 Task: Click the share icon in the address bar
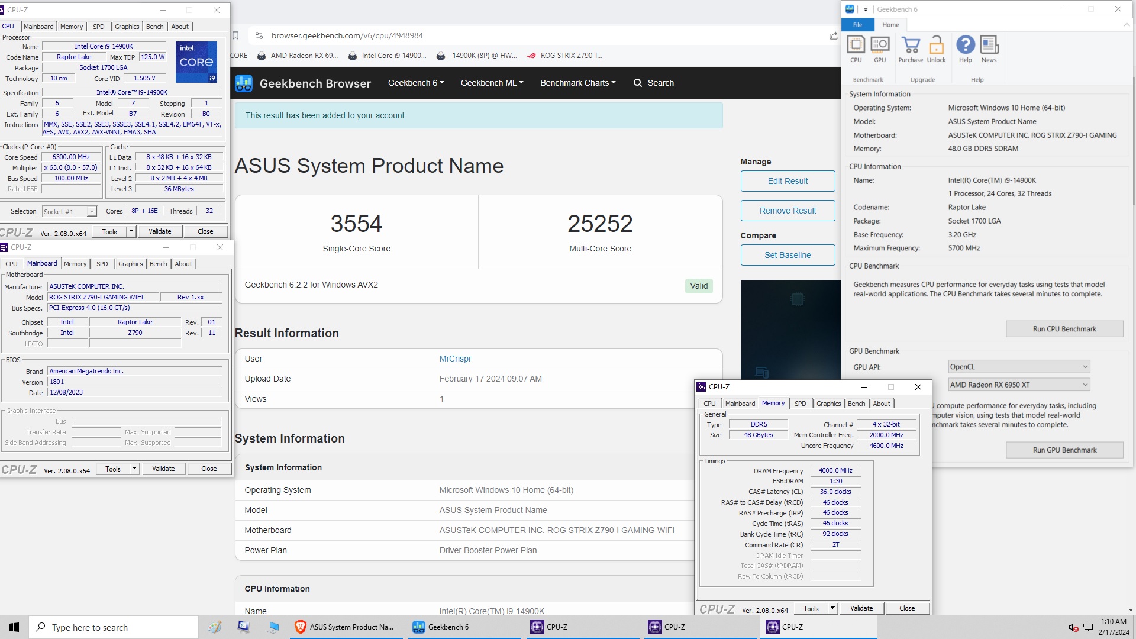click(833, 35)
